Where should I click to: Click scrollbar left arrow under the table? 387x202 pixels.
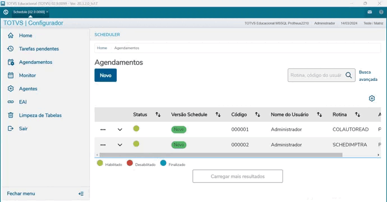97,155
